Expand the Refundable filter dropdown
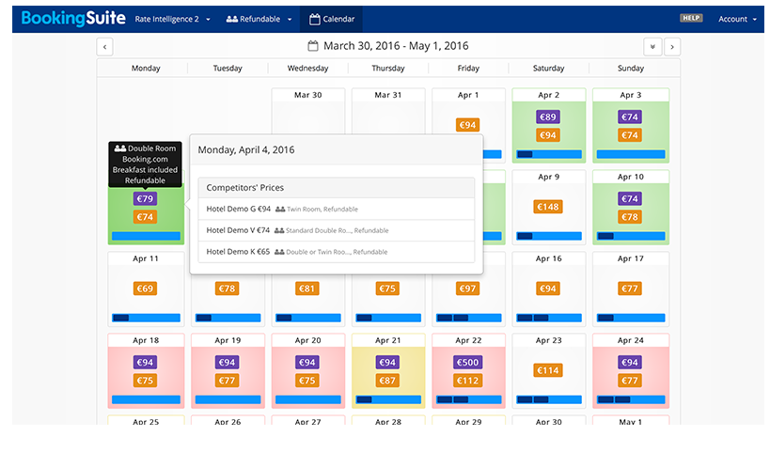The image size is (770, 452). 260,19
